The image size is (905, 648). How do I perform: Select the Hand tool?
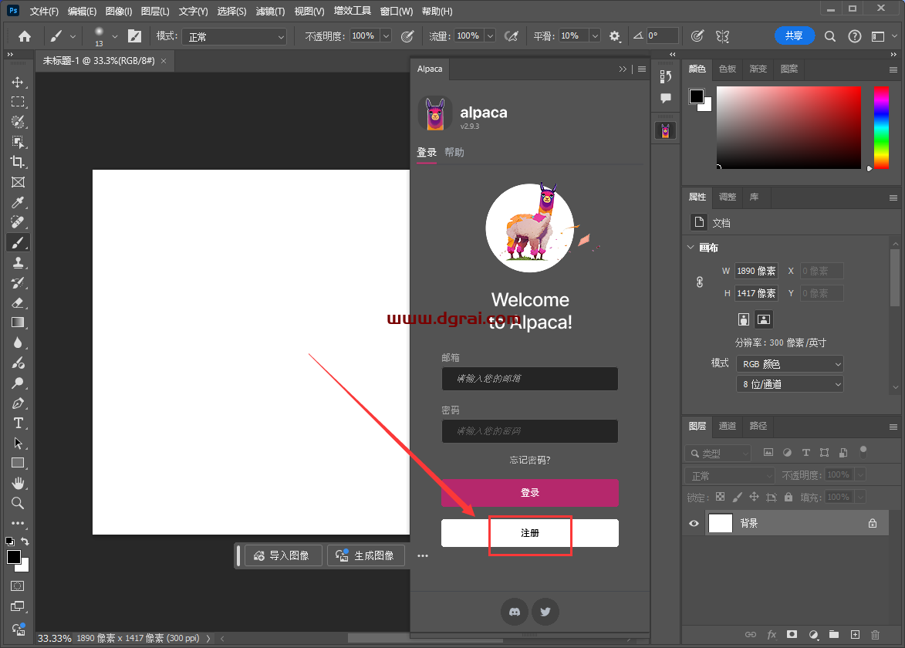18,483
